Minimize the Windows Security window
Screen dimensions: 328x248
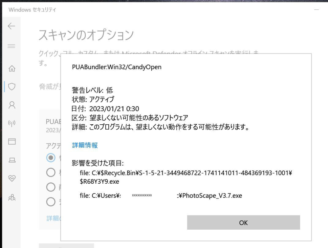point(317,10)
